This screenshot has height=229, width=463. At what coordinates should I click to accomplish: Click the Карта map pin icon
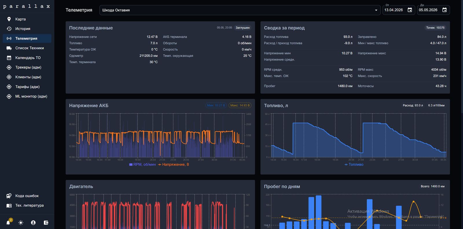pyautogui.click(x=9, y=19)
